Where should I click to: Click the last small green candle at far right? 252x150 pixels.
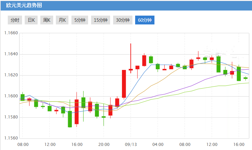246,78
